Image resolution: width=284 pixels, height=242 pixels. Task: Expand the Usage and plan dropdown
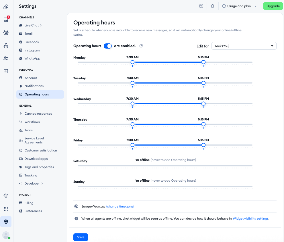click(240, 6)
